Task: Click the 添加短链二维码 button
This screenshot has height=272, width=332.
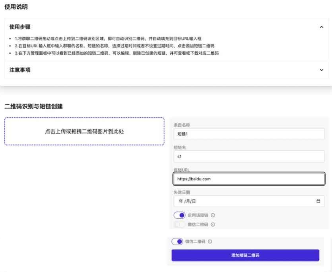Action: tap(245, 255)
